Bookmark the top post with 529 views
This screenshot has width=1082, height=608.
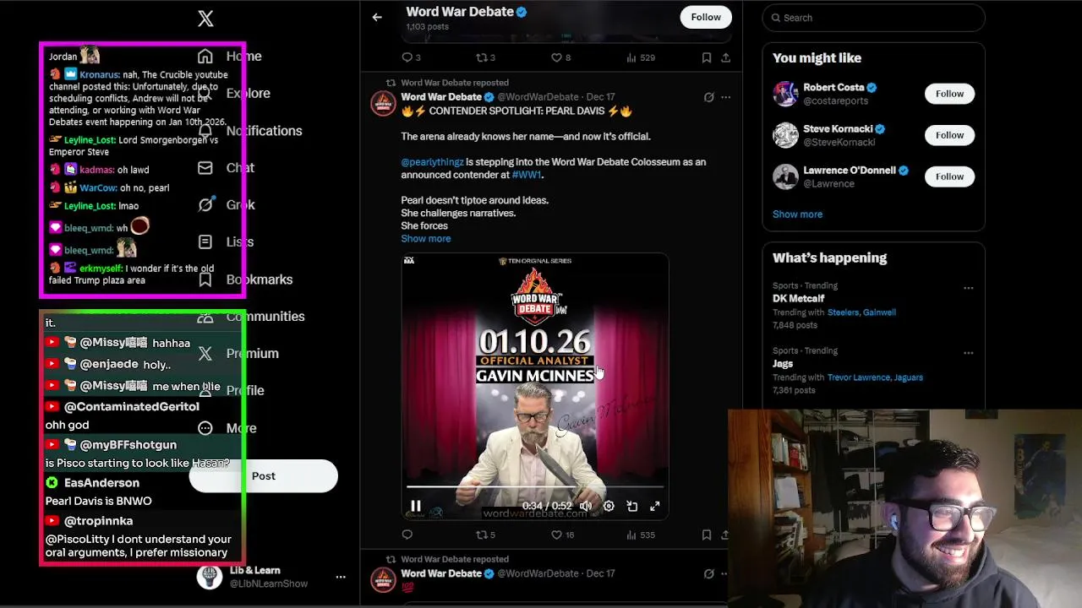[707, 57]
